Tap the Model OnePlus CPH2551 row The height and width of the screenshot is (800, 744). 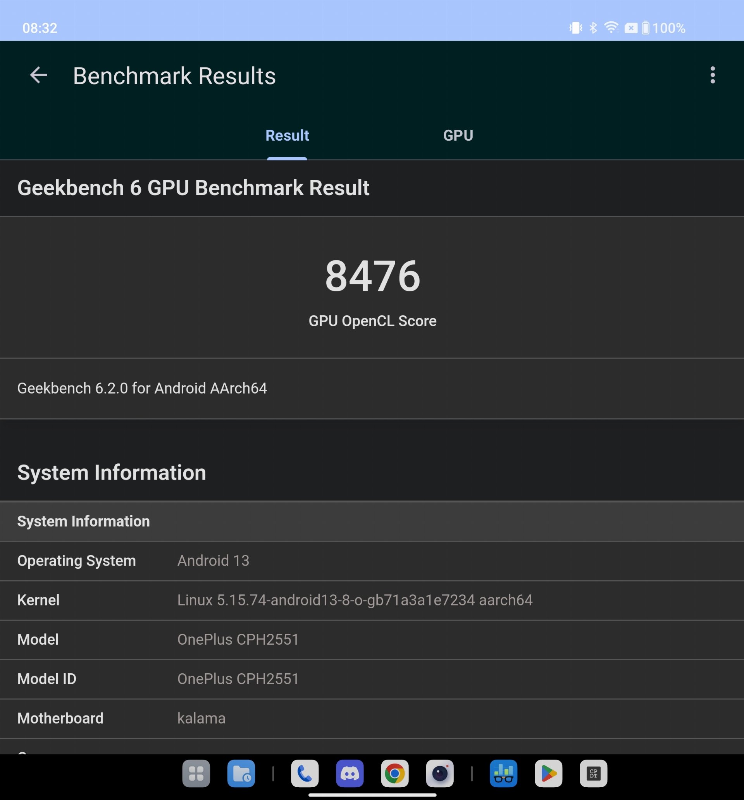click(x=372, y=640)
